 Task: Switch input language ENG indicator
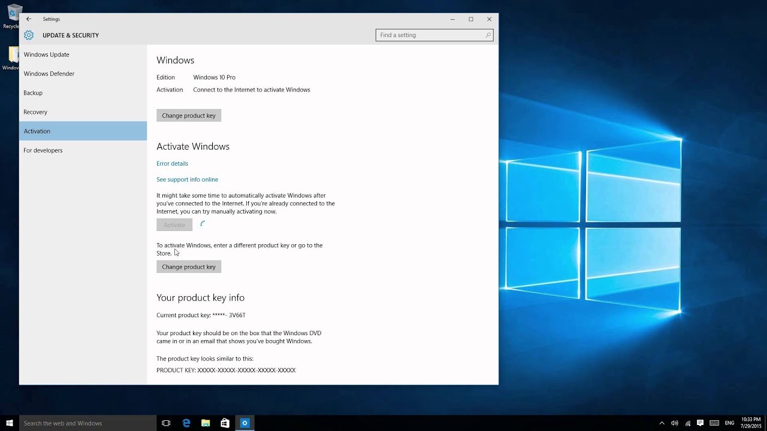[729, 423]
